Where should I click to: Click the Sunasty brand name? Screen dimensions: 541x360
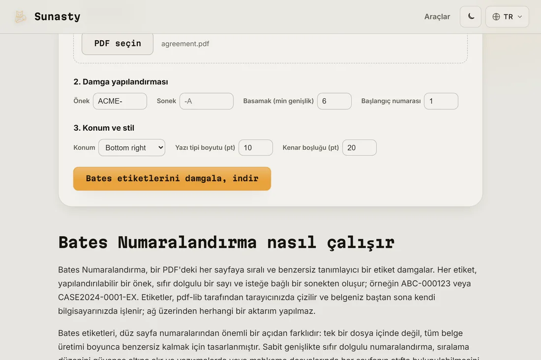[x=57, y=17]
